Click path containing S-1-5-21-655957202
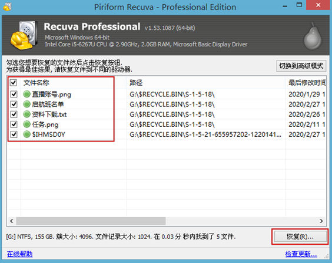332x263 pixels. point(205,134)
